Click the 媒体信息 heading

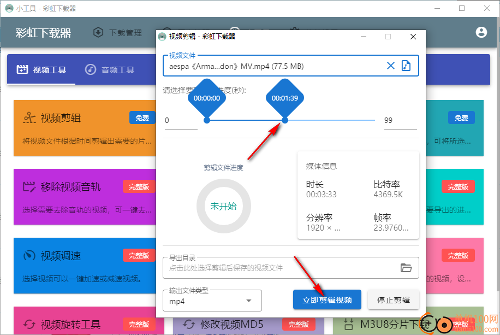tap(322, 166)
